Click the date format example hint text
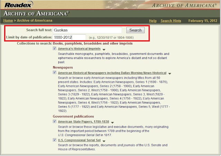This screenshot has height=156, width=221. tap(111, 38)
